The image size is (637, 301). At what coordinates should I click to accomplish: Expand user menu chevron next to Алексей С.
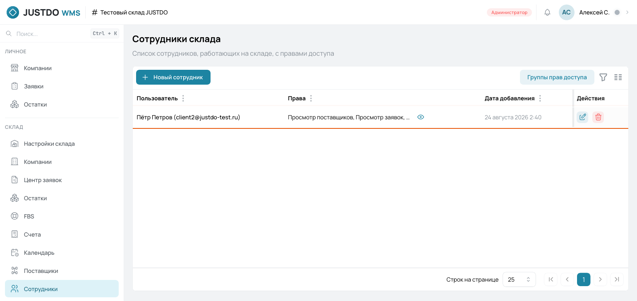627,12
